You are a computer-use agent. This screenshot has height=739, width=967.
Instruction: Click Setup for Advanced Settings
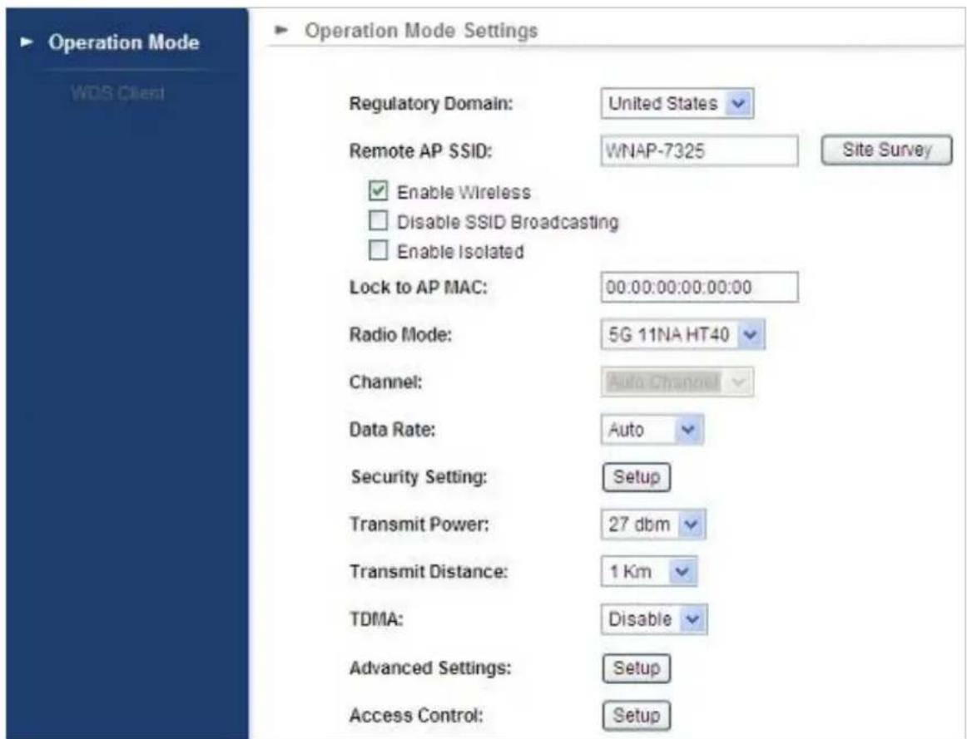pyautogui.click(x=637, y=668)
